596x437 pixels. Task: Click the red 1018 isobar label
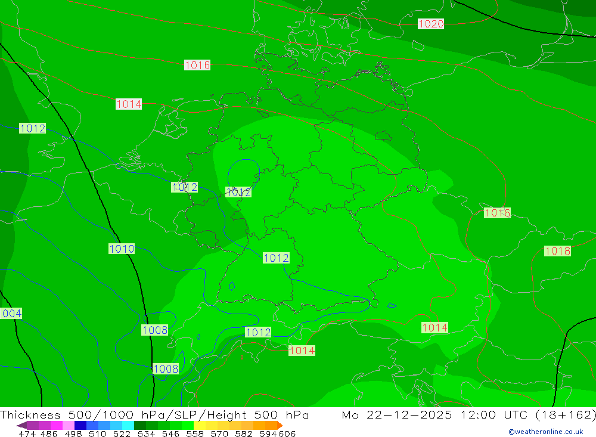tap(557, 251)
